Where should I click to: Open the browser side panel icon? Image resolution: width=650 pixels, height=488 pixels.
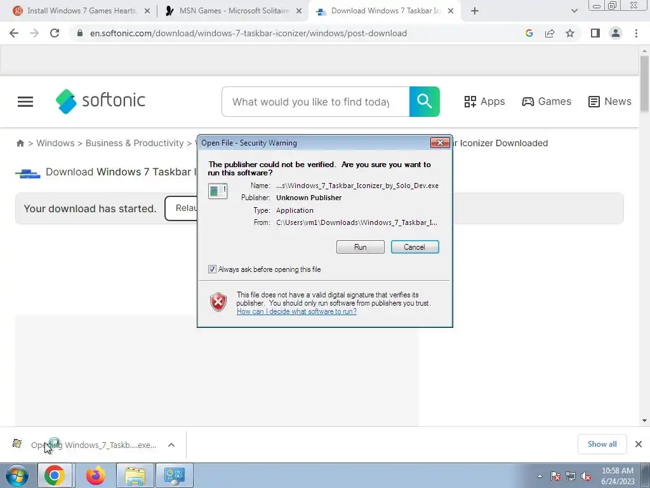point(595,33)
